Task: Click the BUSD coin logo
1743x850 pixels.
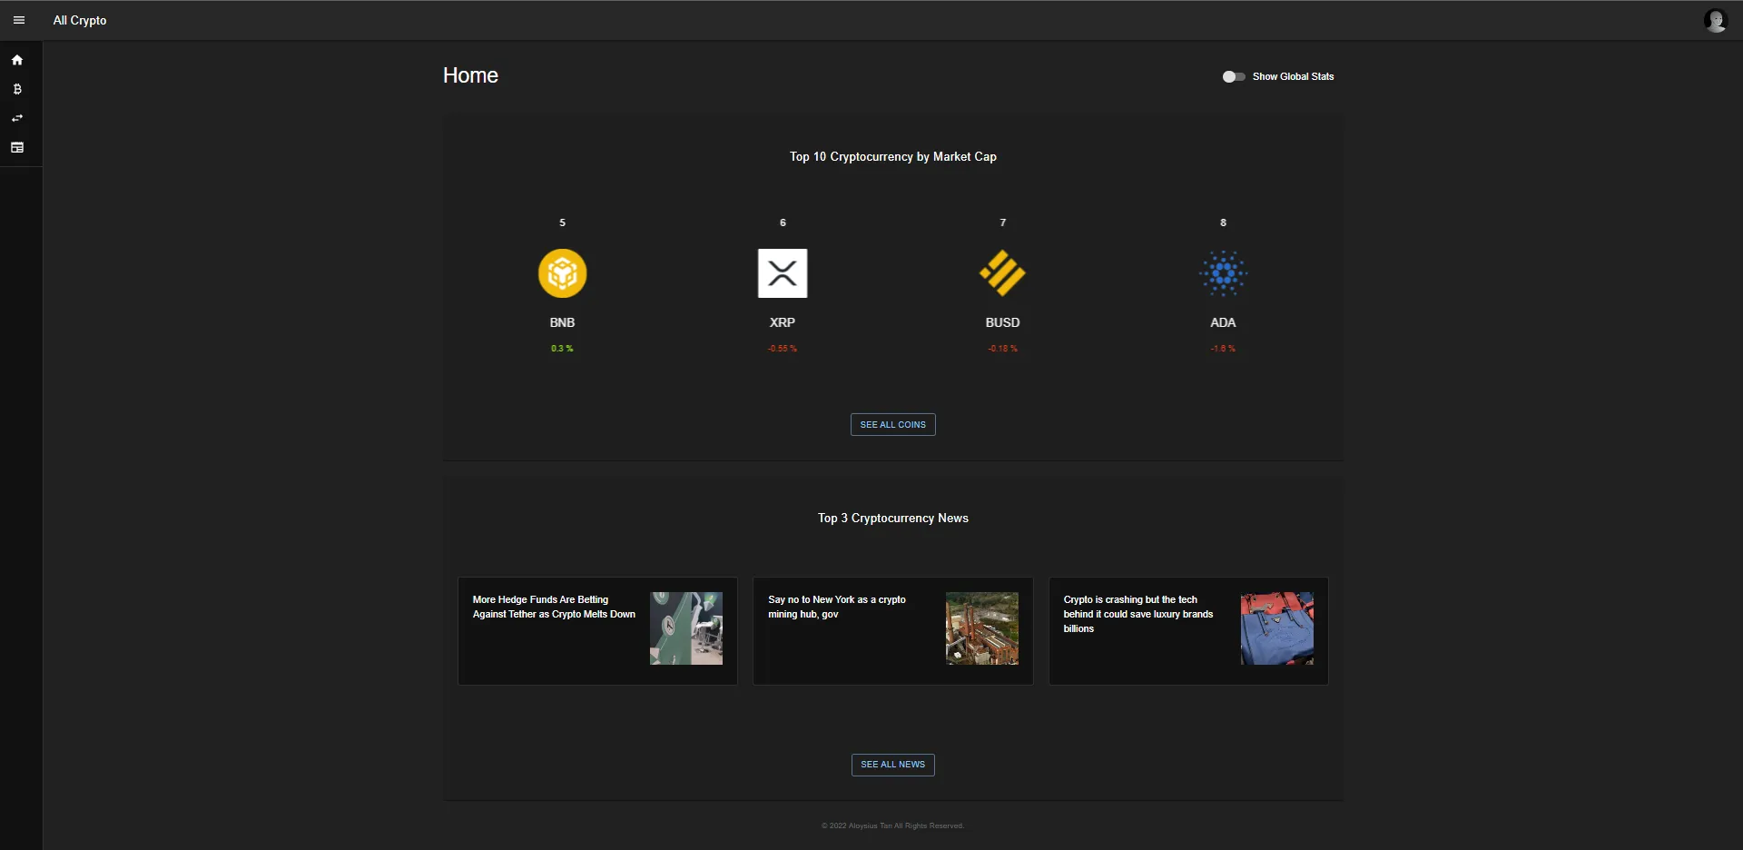Action: pos(1001,272)
